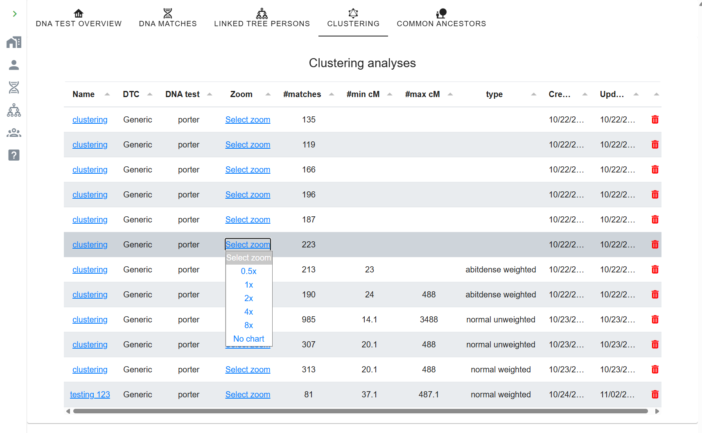This screenshot has height=433, width=702.
Task: Sort by the Zoom column arrow
Action: [268, 94]
